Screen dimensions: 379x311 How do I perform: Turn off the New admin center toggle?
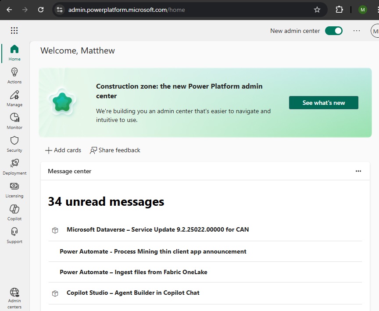pos(333,31)
